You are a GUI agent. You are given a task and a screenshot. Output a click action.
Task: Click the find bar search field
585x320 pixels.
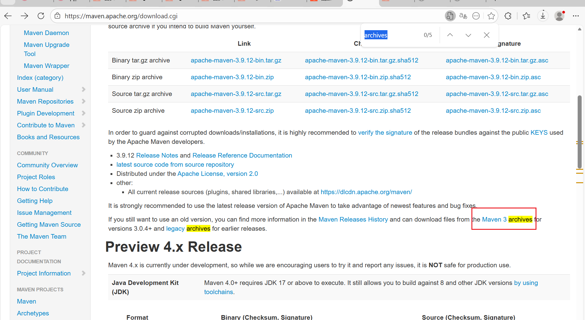click(391, 35)
